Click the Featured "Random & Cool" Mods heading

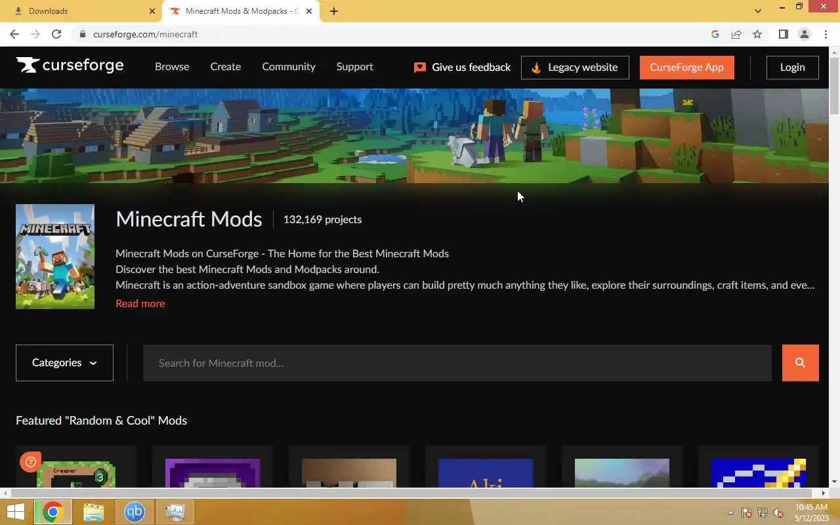tap(101, 421)
